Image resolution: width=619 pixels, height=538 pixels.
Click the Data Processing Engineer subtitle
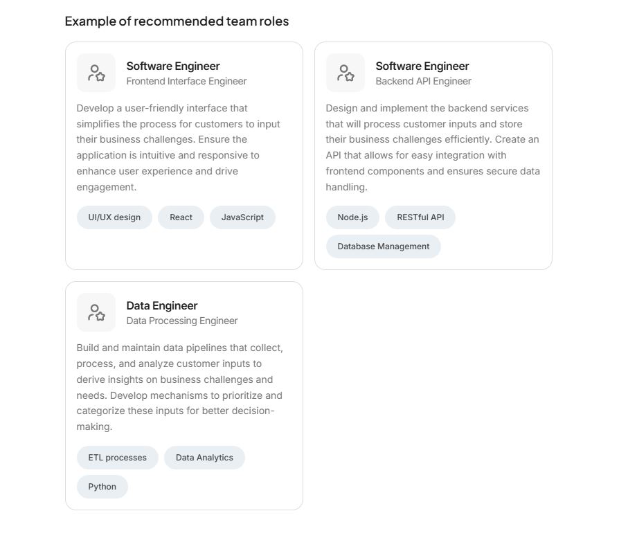[181, 321]
